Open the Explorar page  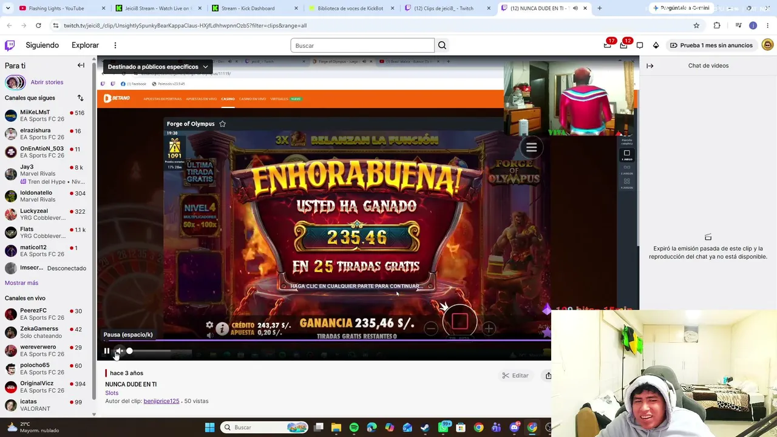[x=85, y=46]
